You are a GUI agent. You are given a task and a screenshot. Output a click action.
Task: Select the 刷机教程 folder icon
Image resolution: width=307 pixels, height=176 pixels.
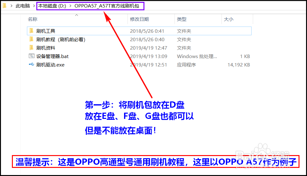pos(31,39)
